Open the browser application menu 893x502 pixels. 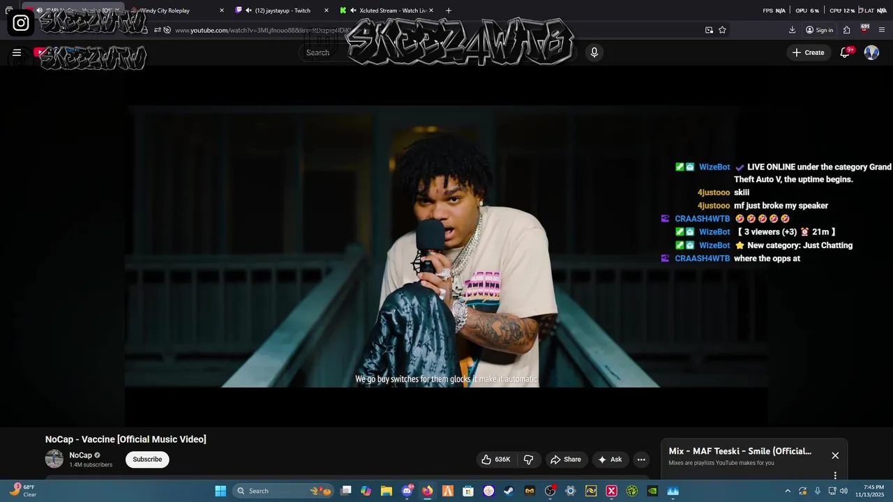point(882,30)
